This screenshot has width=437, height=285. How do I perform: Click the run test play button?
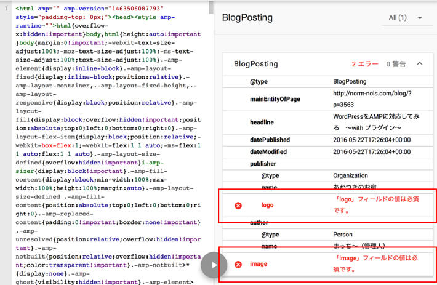[x=214, y=265]
